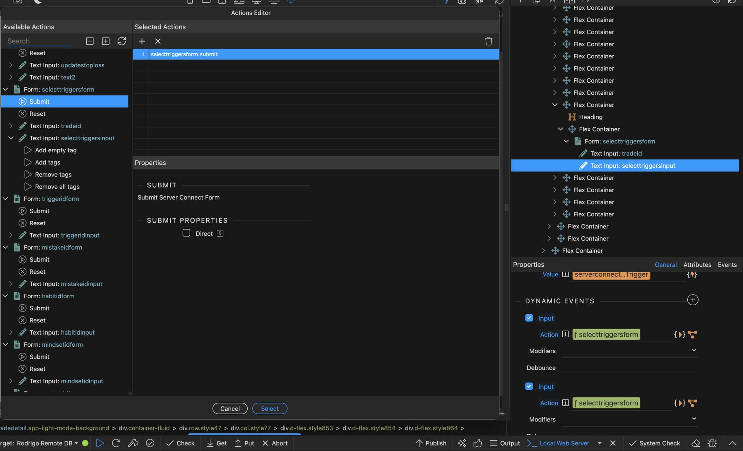Screen dimensions: 743x451
Task: Uncheck the first Input dynamic event checkbox
Action: pyautogui.click(x=529, y=318)
